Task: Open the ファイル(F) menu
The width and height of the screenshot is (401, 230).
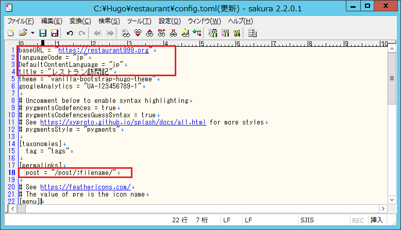Action: pos(21,21)
